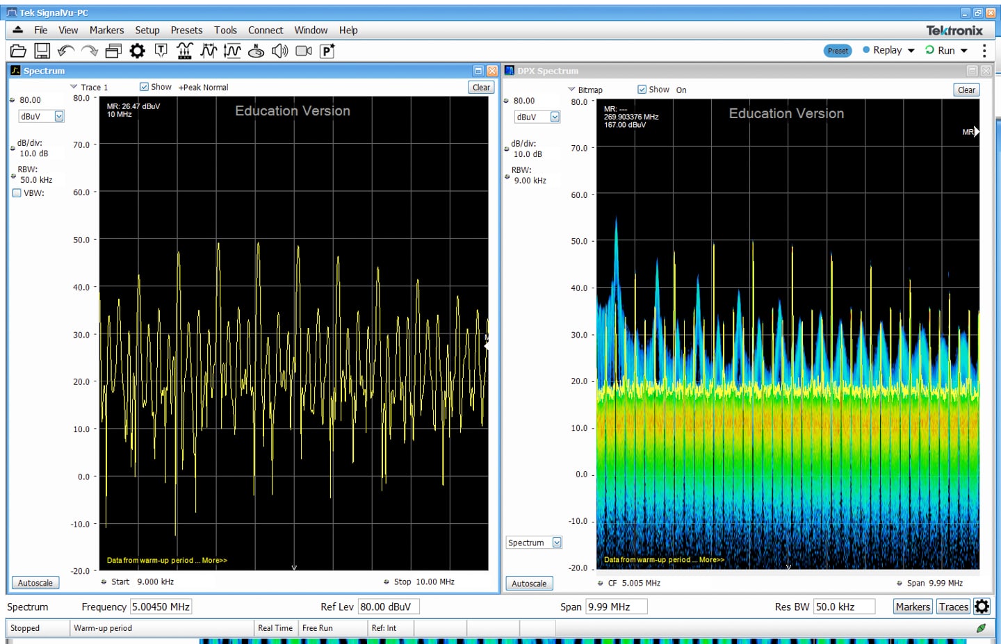Toggle Show checkbox for Bitmap trace
This screenshot has width=1001, height=644.
pos(642,90)
